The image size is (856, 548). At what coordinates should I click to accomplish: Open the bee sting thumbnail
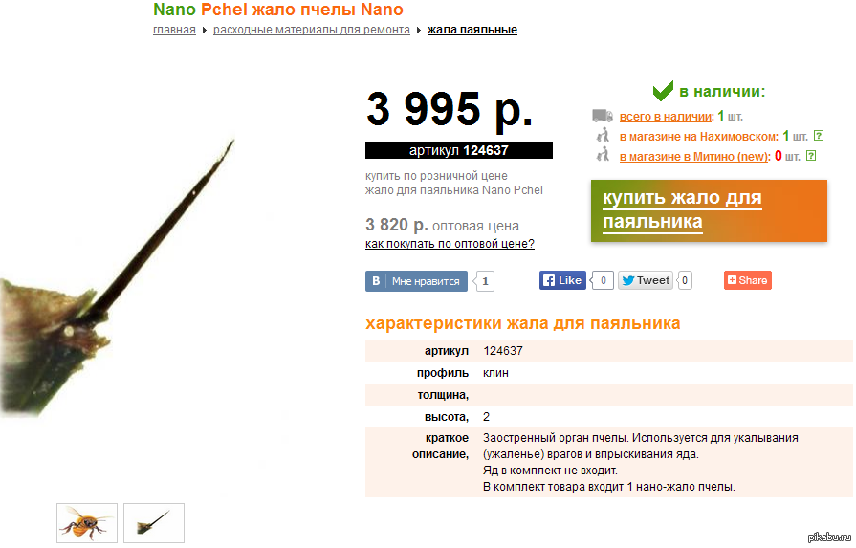coord(154,523)
